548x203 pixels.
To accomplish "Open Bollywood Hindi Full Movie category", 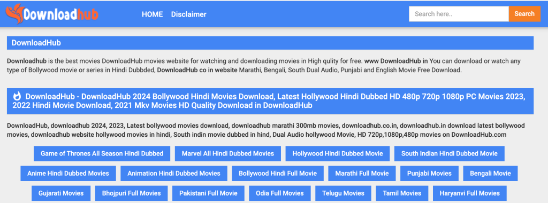I will [278, 174].
